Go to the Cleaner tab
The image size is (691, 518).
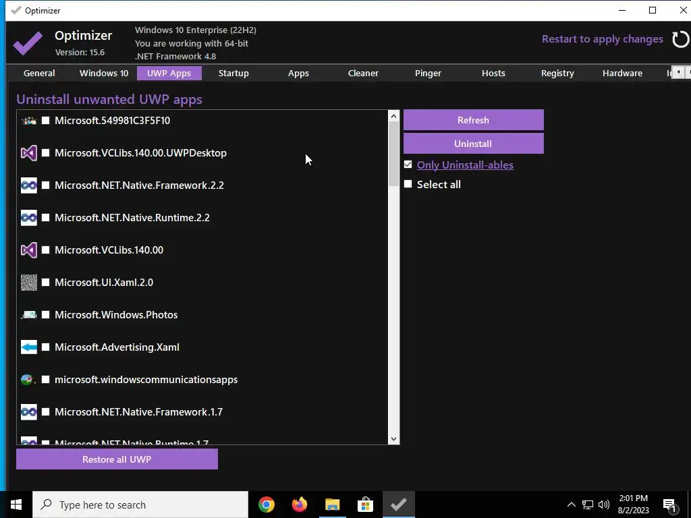coord(363,73)
